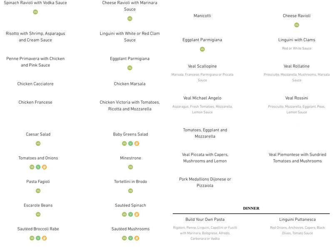The height and width of the screenshot is (250, 333).
Task: Click vegetarian icon under Escarole Beans
Action: click(38, 215)
